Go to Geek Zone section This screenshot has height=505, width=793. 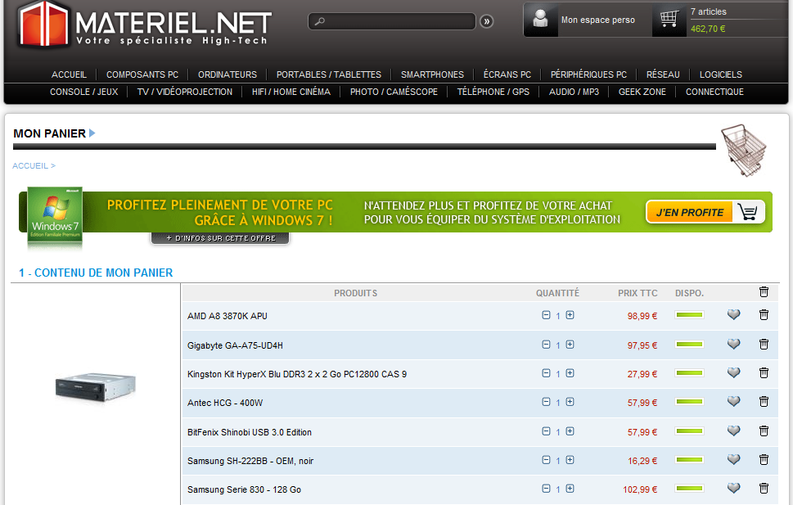pyautogui.click(x=642, y=92)
